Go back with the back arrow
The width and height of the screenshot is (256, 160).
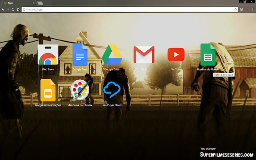(x=3, y=10)
